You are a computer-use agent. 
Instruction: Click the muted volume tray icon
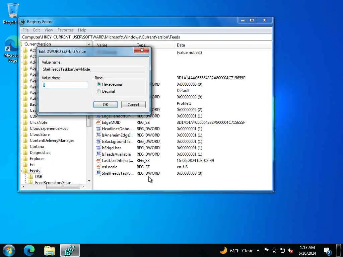[x=290, y=251]
